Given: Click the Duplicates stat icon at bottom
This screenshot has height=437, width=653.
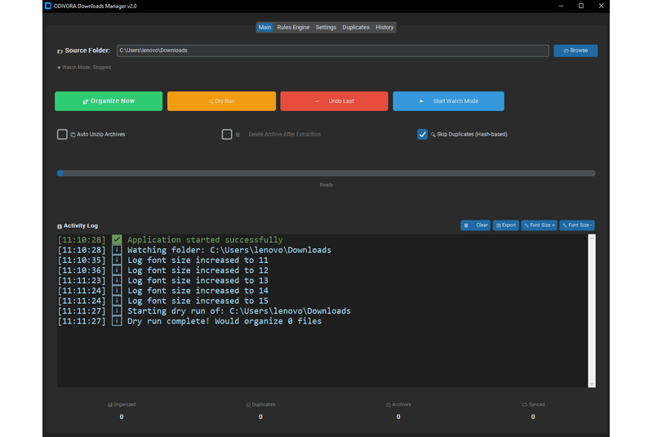Looking at the screenshot, I should tap(248, 405).
